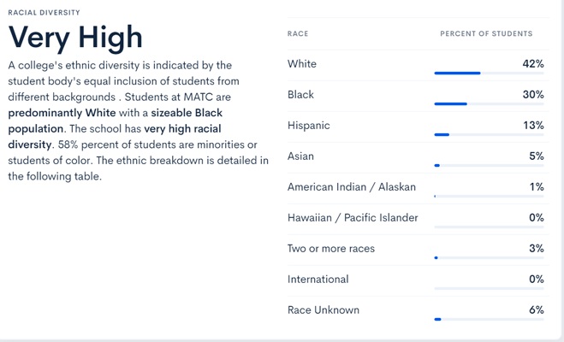Select the International row label

[x=318, y=280]
